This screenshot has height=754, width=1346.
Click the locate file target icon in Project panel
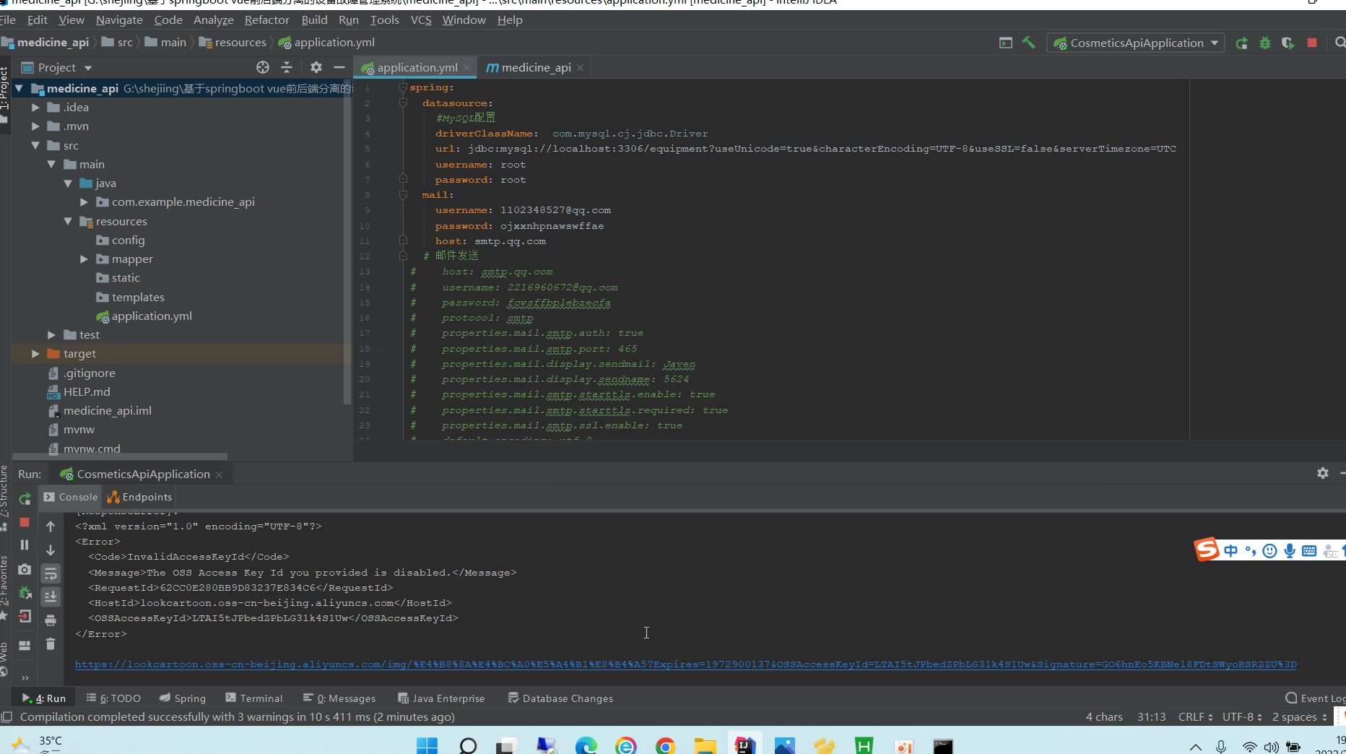pyautogui.click(x=263, y=67)
